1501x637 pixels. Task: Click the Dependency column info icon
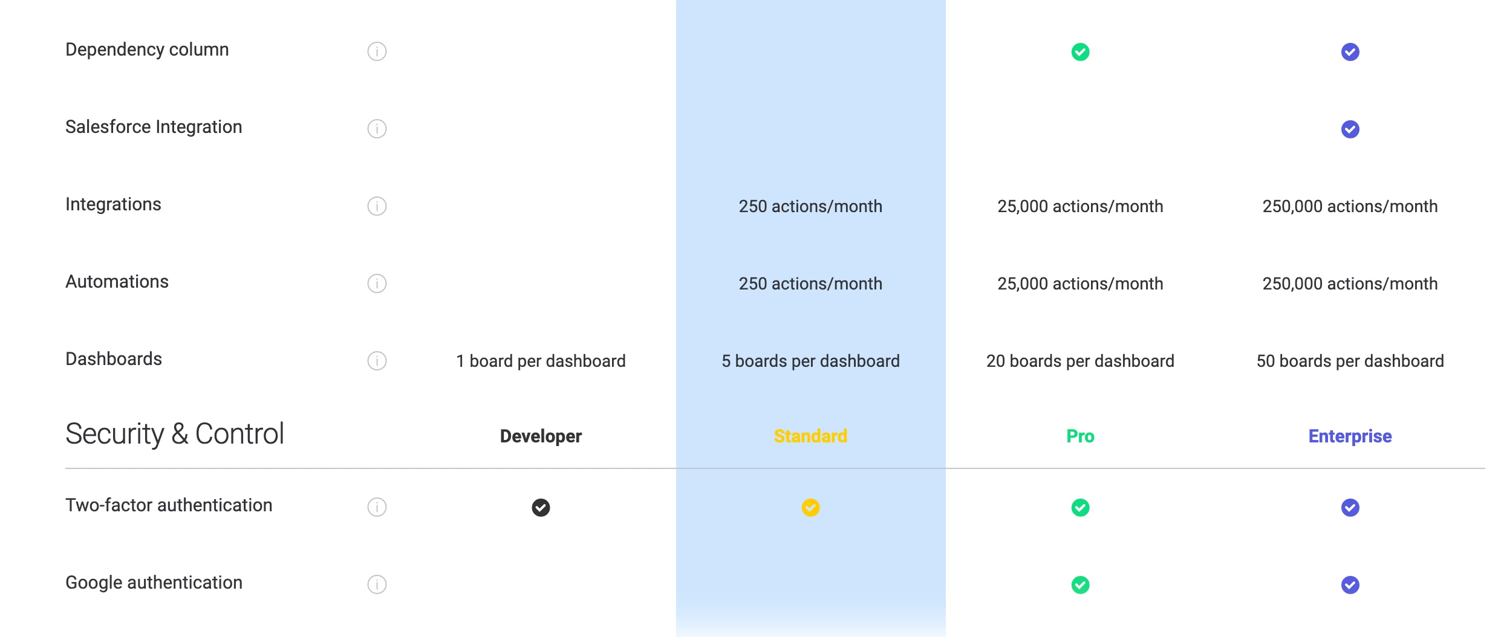coord(377,51)
